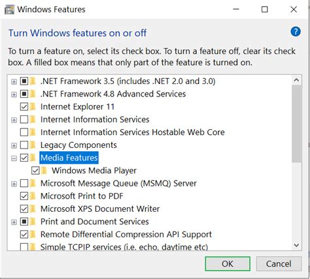
Task: Expand Print and Document Services node
Action: tap(14, 222)
